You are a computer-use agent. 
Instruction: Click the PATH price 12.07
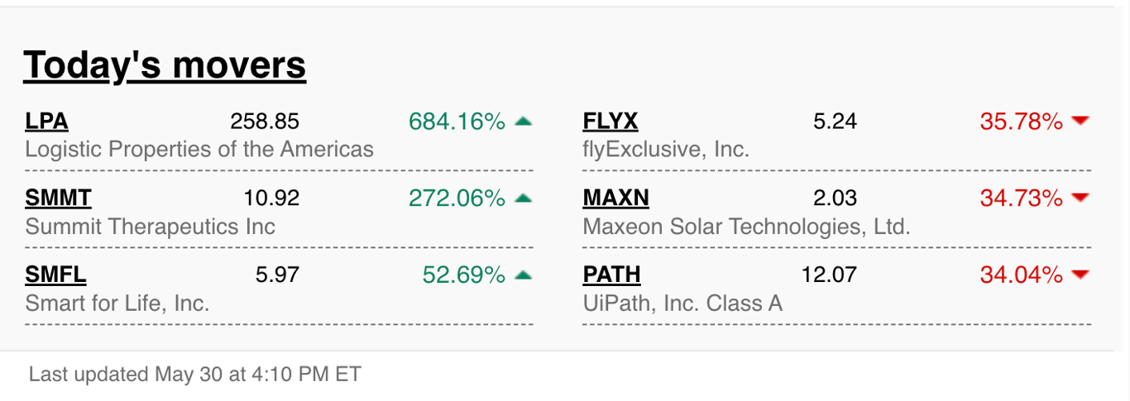[829, 275]
